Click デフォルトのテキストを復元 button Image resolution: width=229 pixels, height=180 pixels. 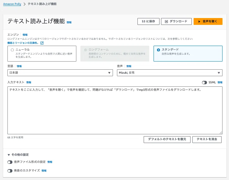(167, 140)
